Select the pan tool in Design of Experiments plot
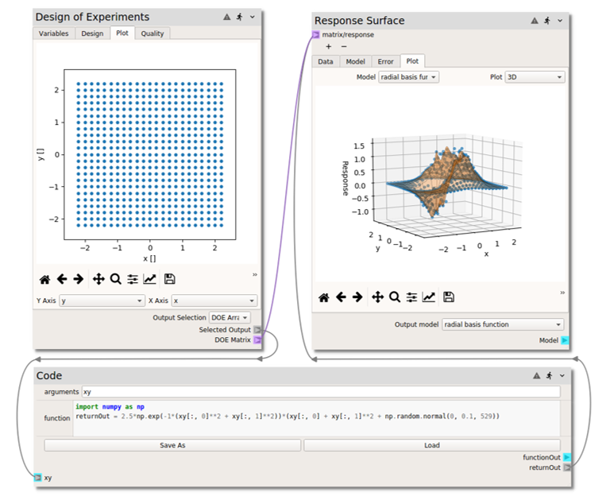The width and height of the screenshot is (610, 496). click(98, 279)
